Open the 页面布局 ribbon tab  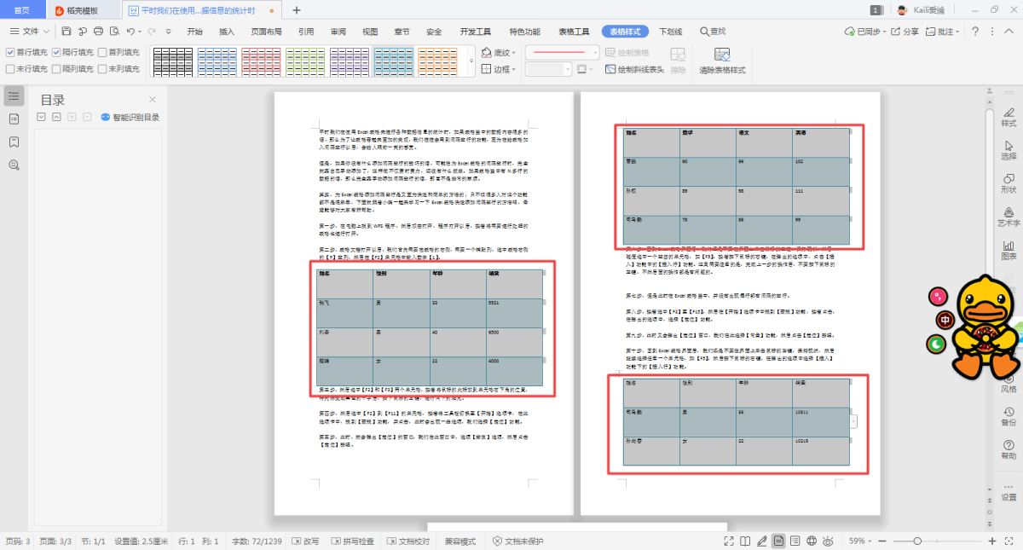tap(266, 32)
